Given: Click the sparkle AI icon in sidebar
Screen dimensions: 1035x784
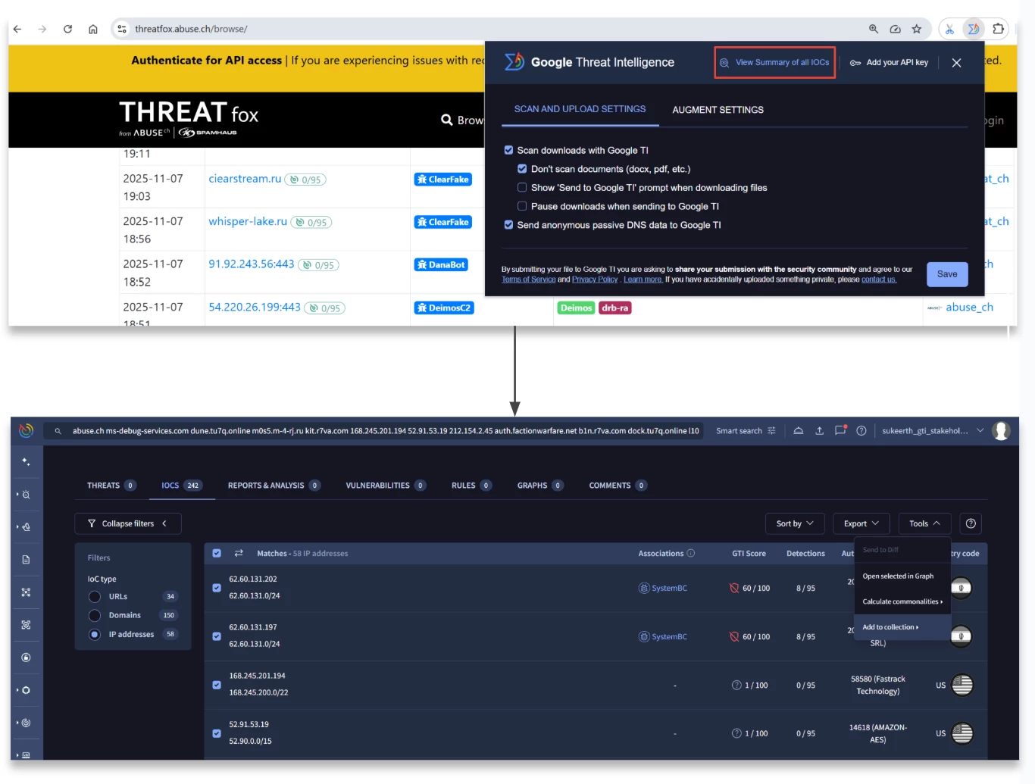Looking at the screenshot, I should point(26,461).
